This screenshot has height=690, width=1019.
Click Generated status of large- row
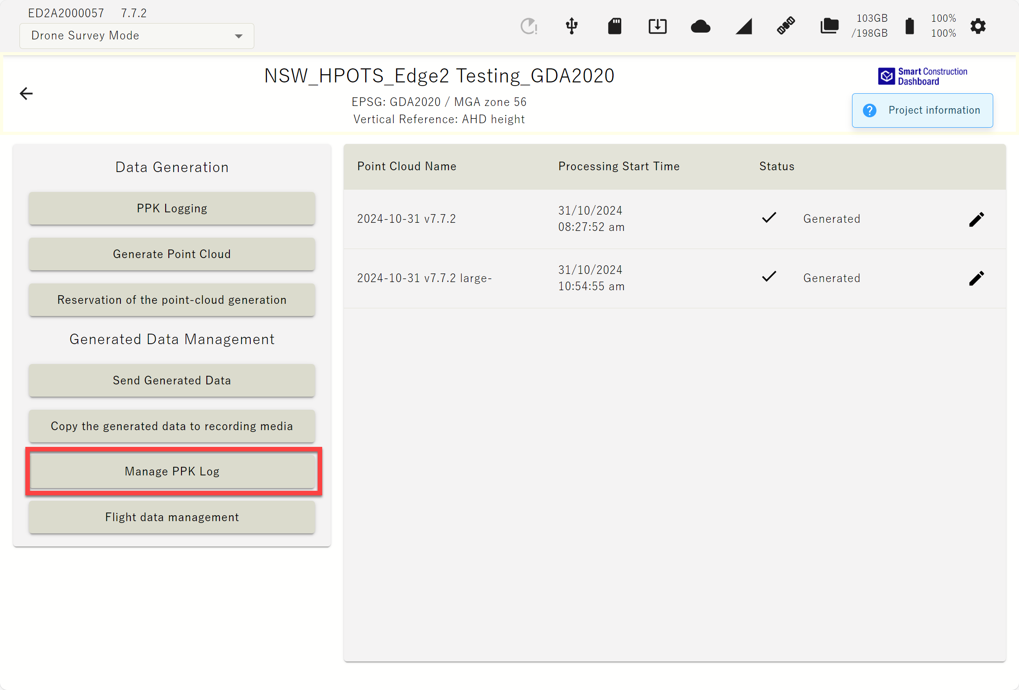(x=831, y=278)
